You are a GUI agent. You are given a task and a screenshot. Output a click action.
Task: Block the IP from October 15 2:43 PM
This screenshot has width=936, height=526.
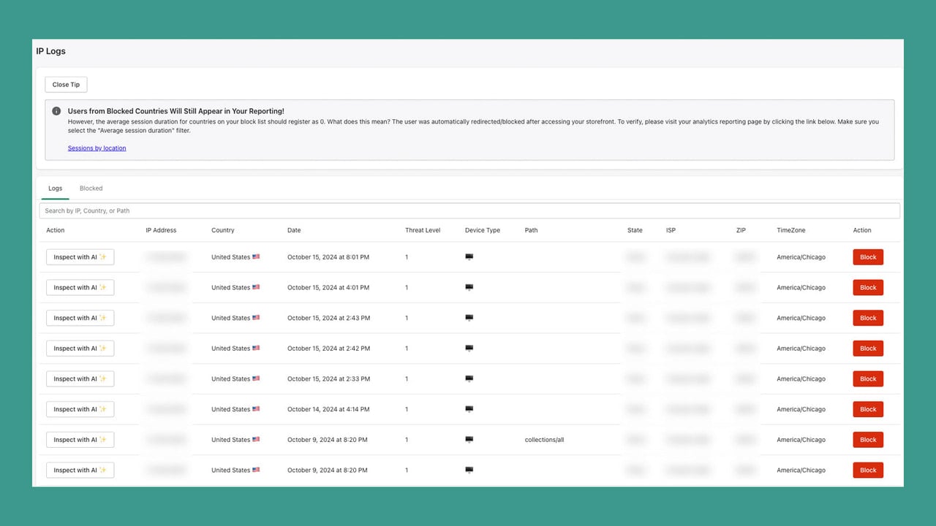tap(868, 318)
